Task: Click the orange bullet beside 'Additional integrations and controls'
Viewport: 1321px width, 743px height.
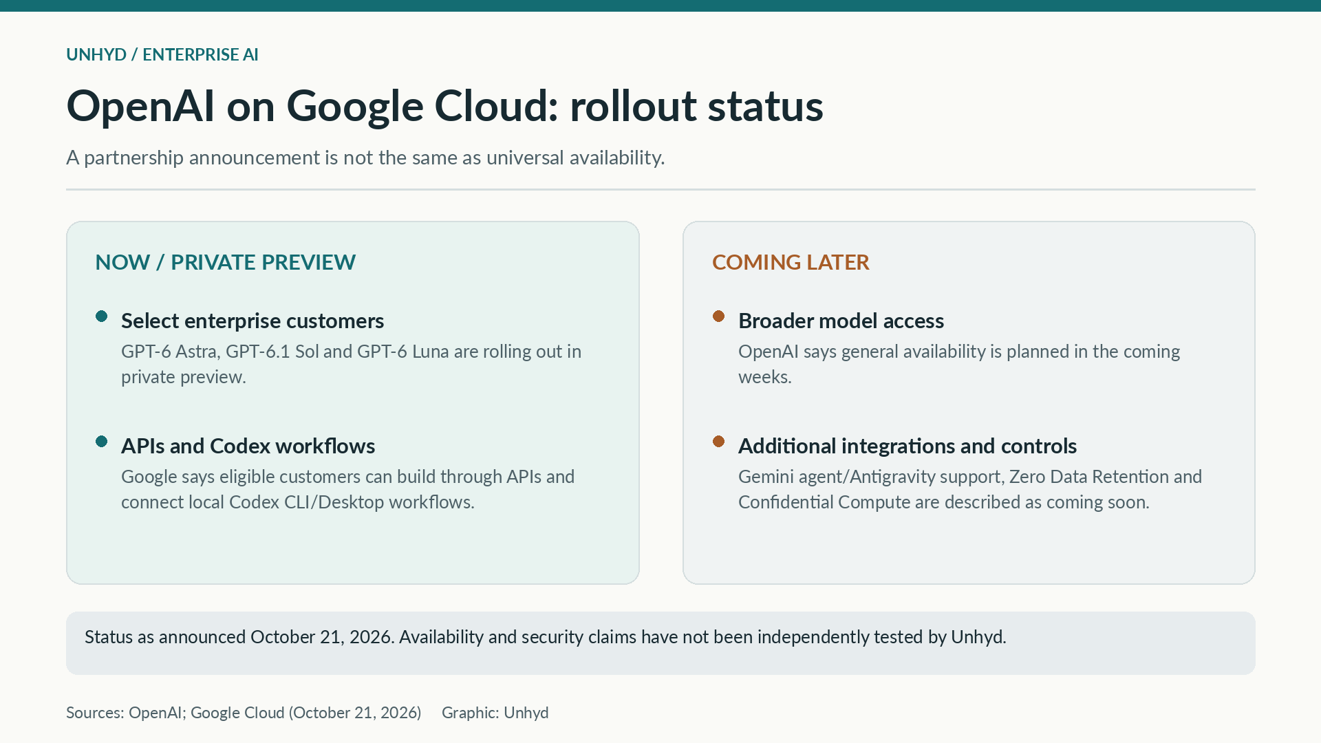Action: coord(719,442)
